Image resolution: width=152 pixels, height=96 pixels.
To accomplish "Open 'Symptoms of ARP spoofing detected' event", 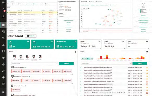I will pyautogui.click(x=99, y=81).
